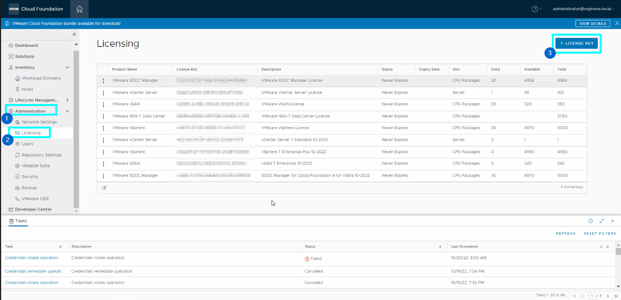Viewport: 621px width, 300px height.
Task: Toggle column visibility icon below license table
Action: [104, 187]
